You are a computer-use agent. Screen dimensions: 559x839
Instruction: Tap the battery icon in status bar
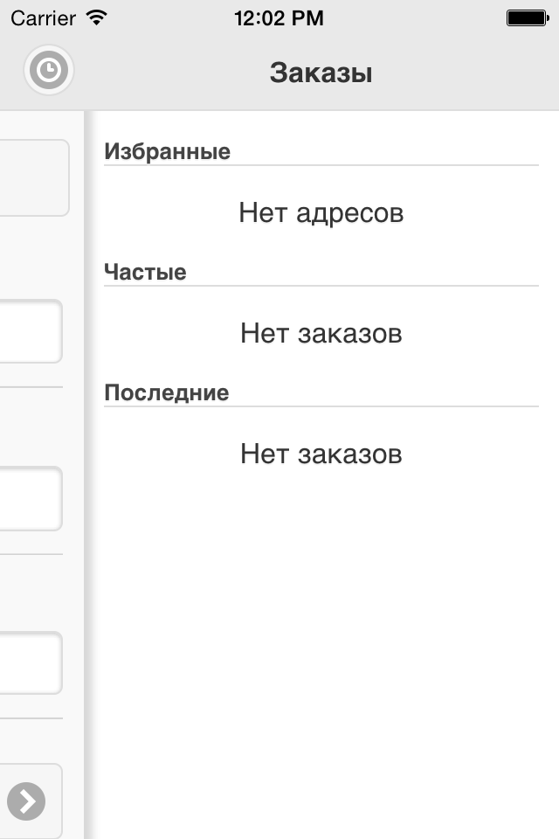[x=528, y=18]
